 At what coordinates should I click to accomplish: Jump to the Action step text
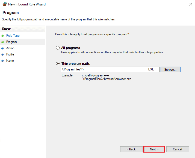click(x=10, y=48)
